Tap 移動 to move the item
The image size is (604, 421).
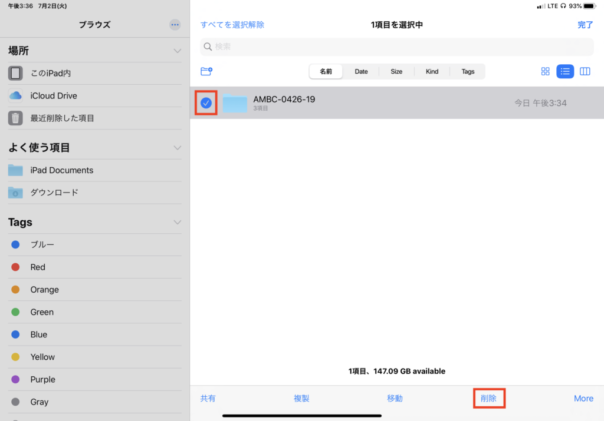tap(395, 398)
